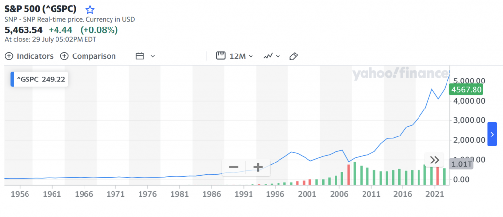Image resolution: width=503 pixels, height=217 pixels.
Task: Add S&P 500 to watchlist star
Action: [89, 10]
